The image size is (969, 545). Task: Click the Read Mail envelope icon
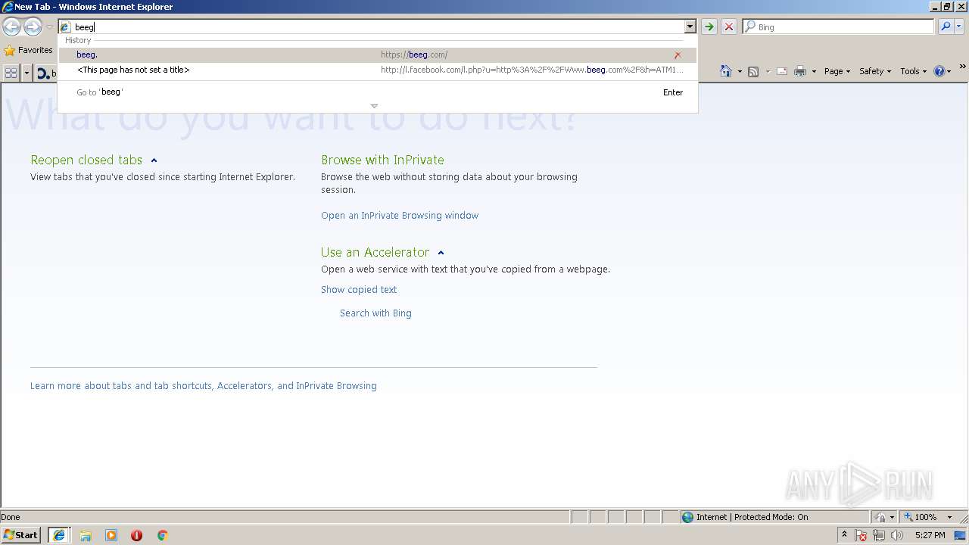[782, 71]
